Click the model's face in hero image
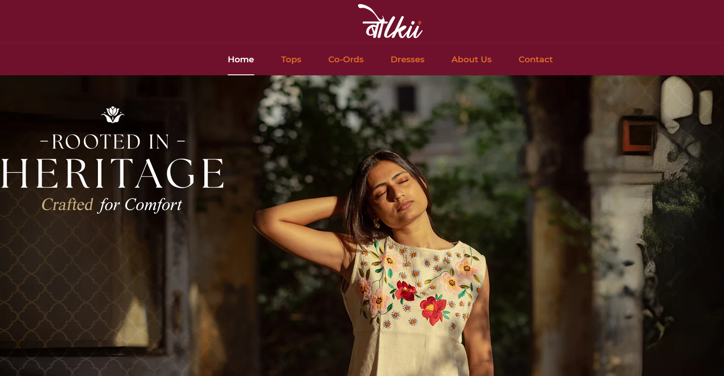The height and width of the screenshot is (376, 724). (x=394, y=187)
